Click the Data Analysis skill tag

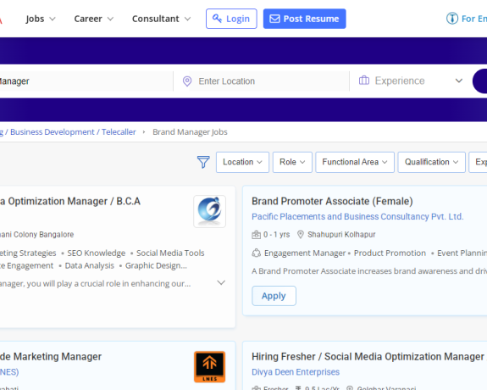[x=90, y=265]
